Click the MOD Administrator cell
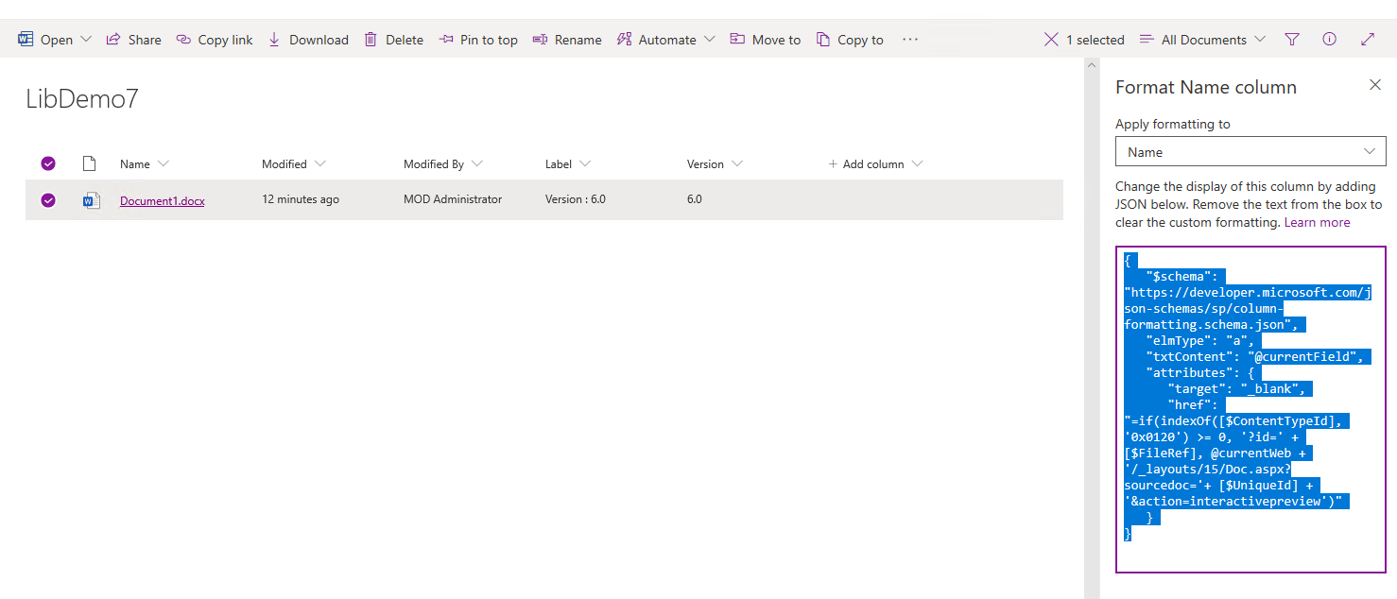This screenshot has height=599, width=1397. pos(453,199)
